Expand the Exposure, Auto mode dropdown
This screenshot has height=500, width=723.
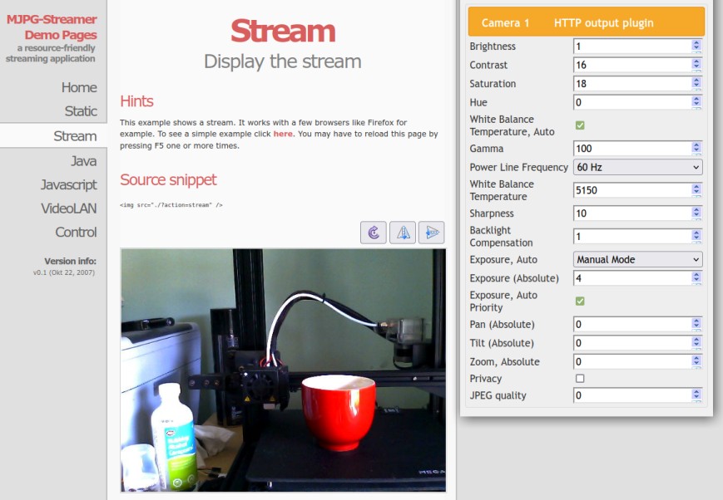click(x=637, y=259)
